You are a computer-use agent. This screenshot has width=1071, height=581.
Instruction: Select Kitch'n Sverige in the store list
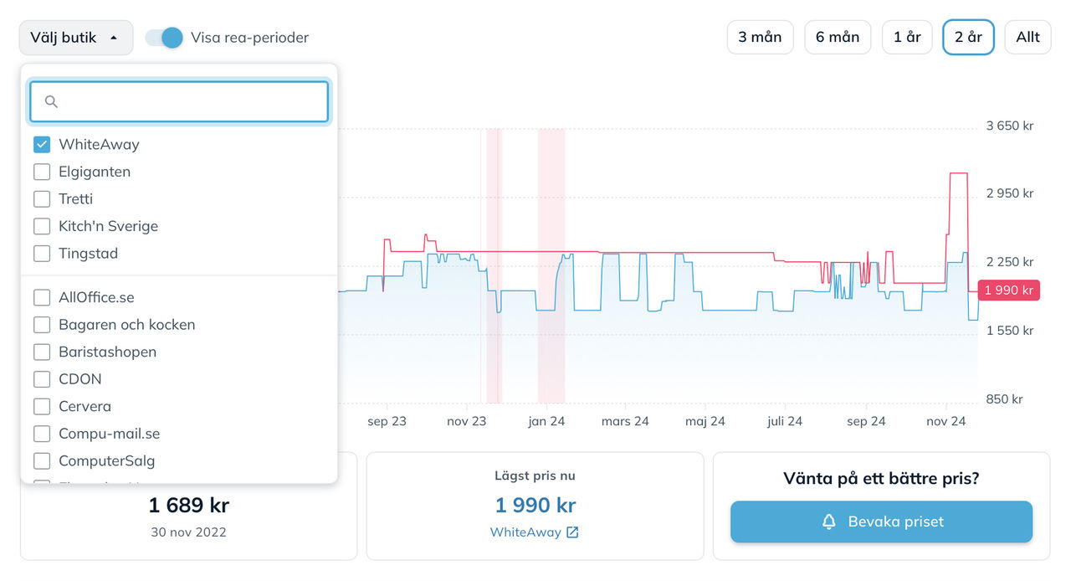click(42, 226)
